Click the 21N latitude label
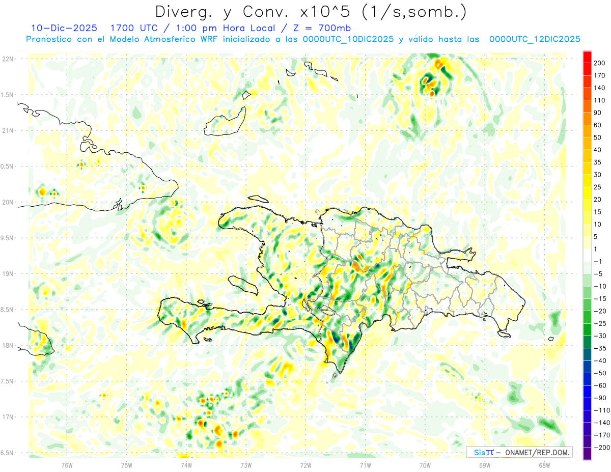This screenshot has height=472, width=611. [8, 130]
